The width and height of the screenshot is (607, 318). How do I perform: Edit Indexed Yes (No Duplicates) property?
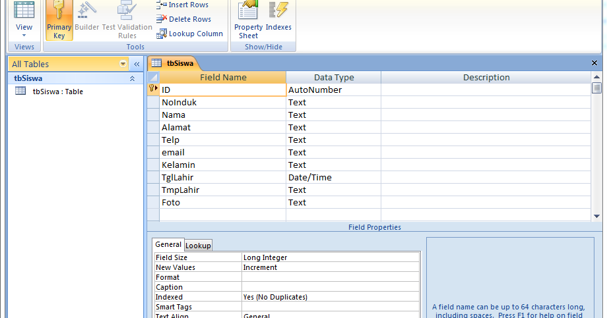[x=331, y=297]
